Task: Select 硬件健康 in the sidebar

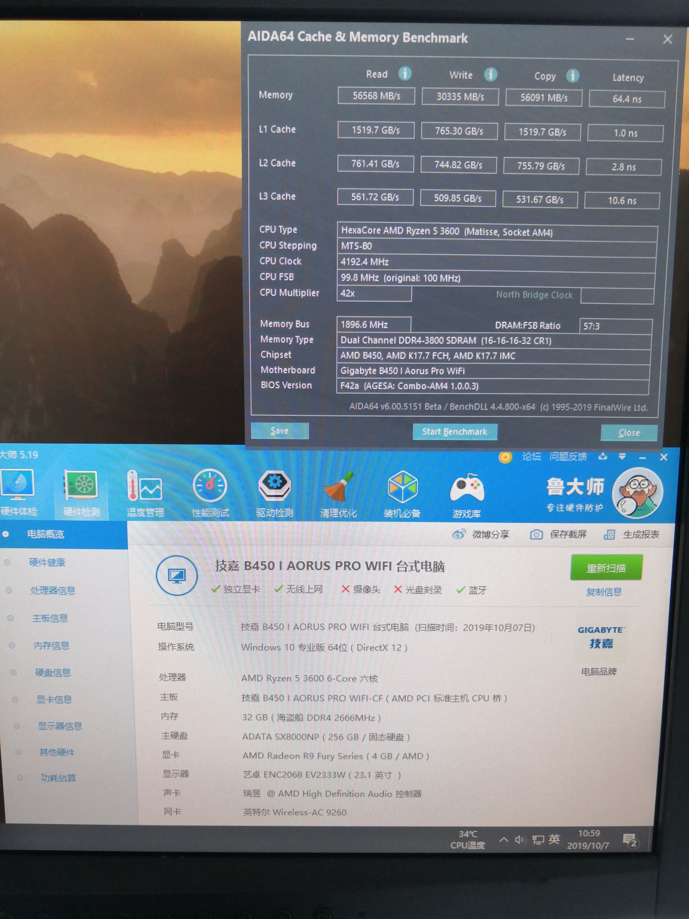Action: point(47,562)
